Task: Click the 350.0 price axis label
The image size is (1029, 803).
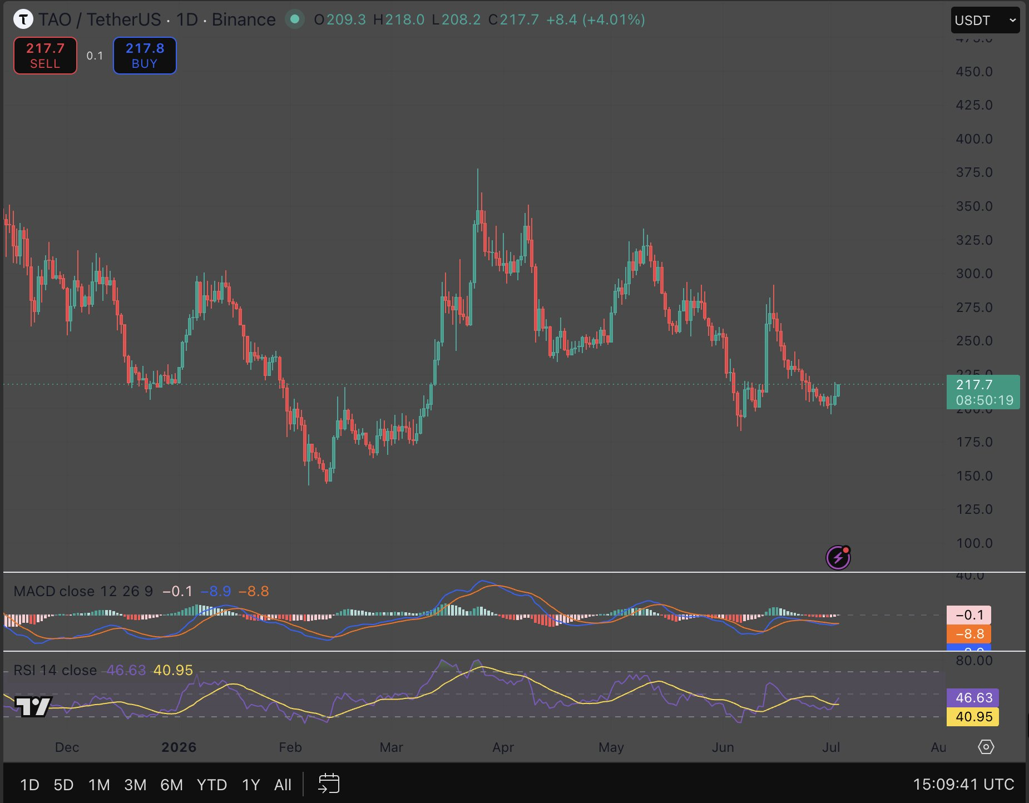Action: click(974, 206)
